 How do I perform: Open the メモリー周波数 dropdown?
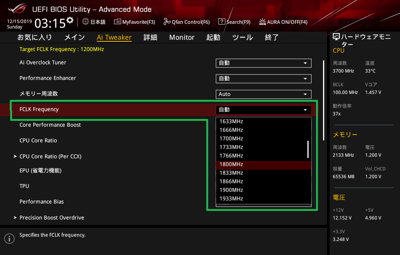[x=264, y=94]
